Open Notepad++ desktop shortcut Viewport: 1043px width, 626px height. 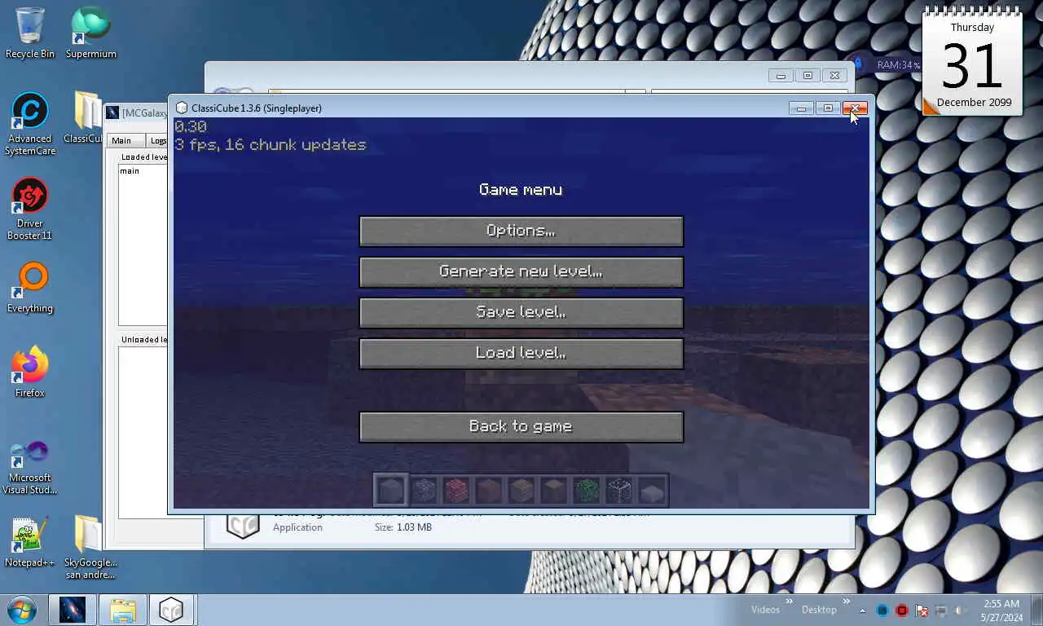tap(30, 542)
